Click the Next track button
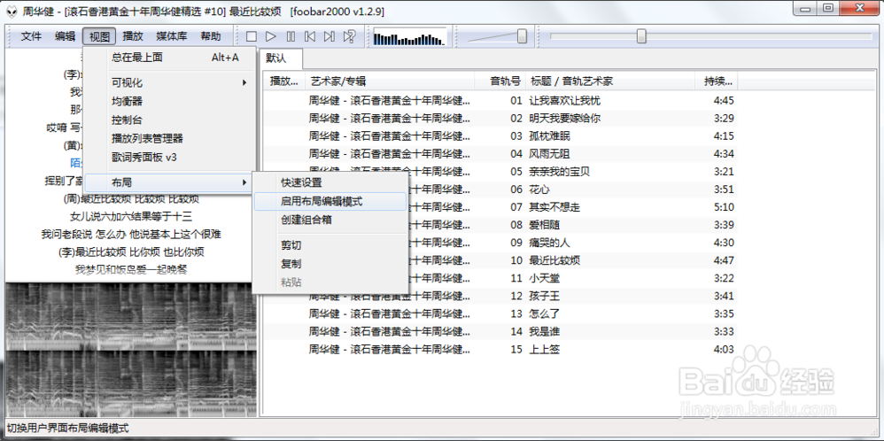Viewport: 884px width, 441px height. pyautogui.click(x=330, y=36)
